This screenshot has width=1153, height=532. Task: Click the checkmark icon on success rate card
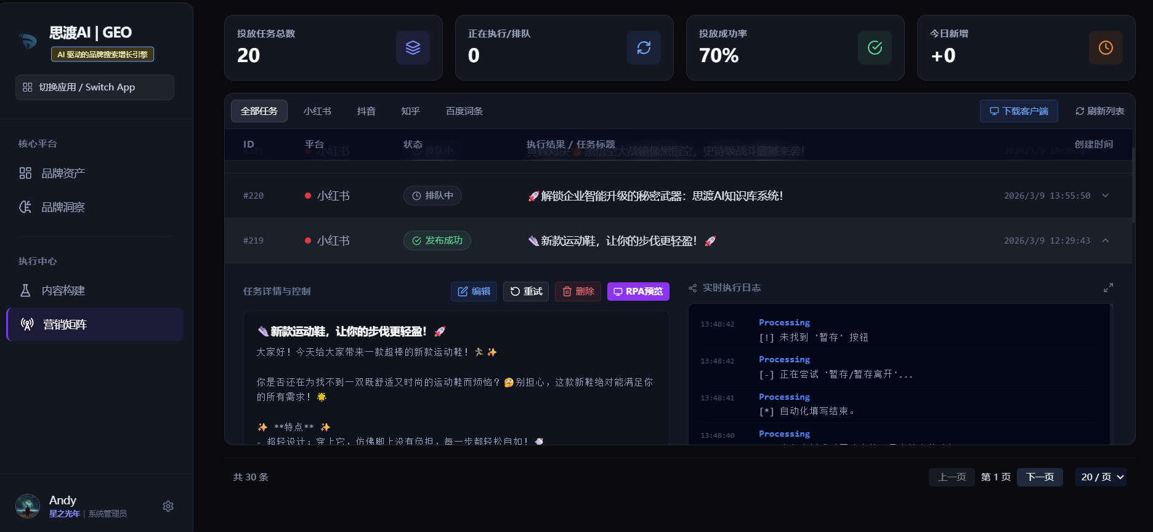click(875, 48)
